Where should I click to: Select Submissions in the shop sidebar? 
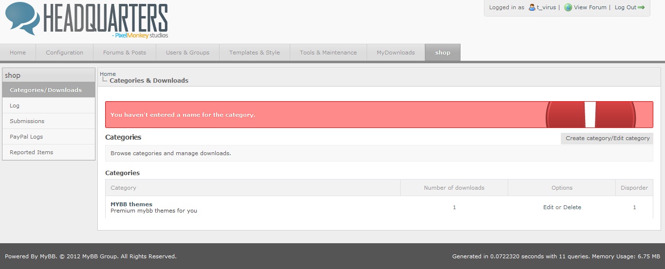(x=27, y=121)
